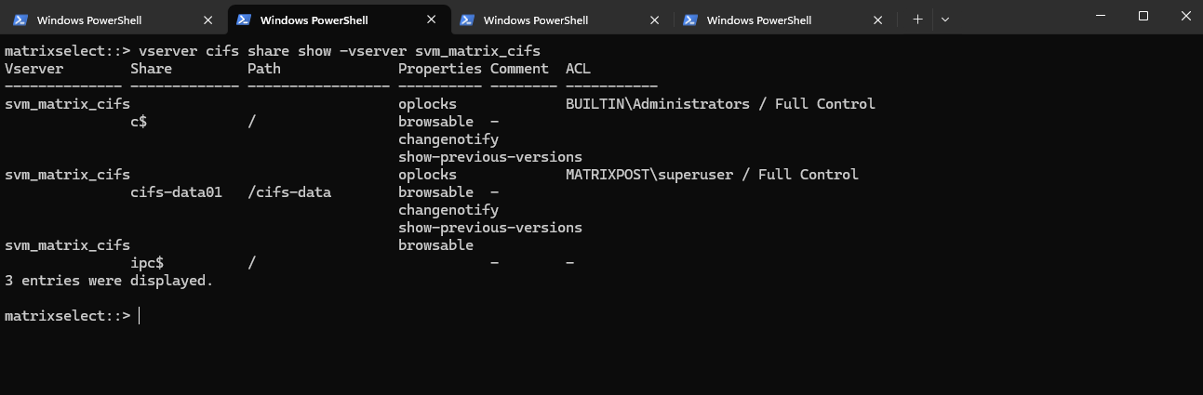Maximize the Windows Terminal window
Screen dimensions: 1203x395
[x=1143, y=16]
